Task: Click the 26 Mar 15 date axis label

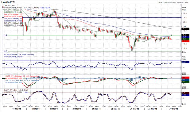Action: point(134,109)
